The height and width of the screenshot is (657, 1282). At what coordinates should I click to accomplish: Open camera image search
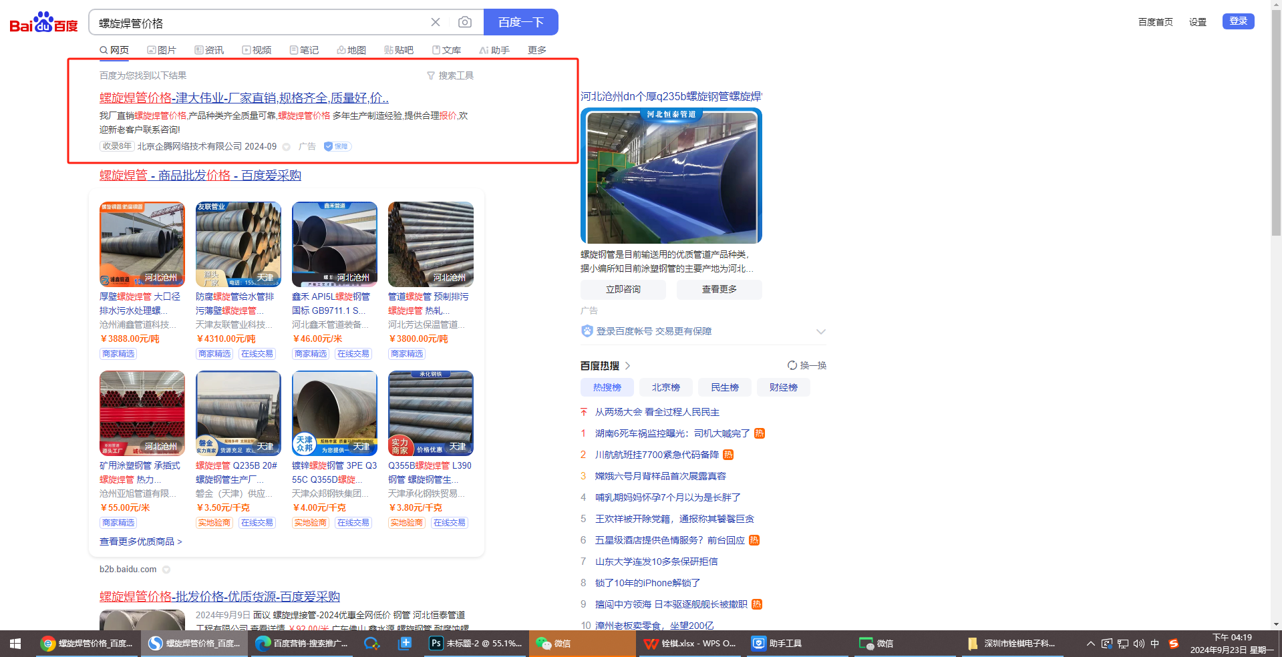(465, 22)
